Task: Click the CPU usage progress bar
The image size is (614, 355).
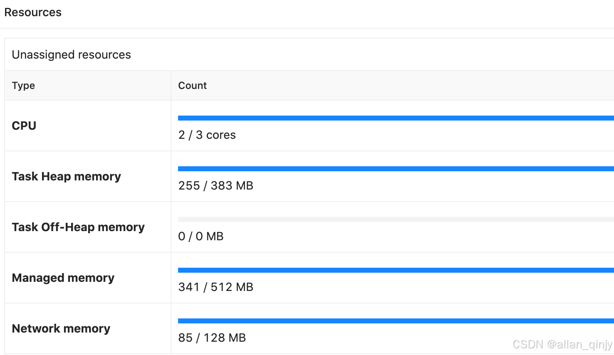Action: pyautogui.click(x=374, y=118)
